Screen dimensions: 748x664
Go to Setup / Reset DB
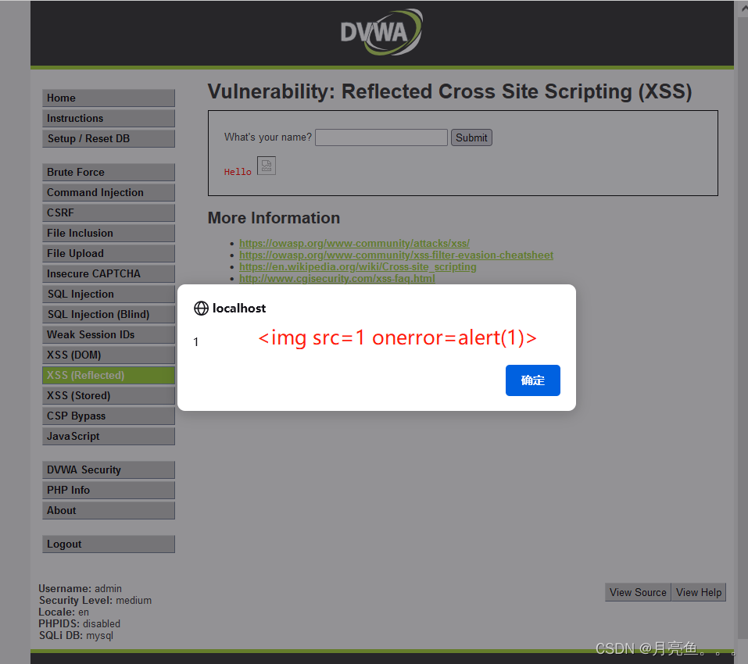click(x=109, y=139)
